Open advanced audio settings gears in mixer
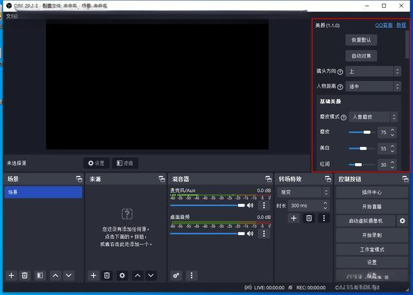Viewport: 413px width, 295px height. (176, 275)
